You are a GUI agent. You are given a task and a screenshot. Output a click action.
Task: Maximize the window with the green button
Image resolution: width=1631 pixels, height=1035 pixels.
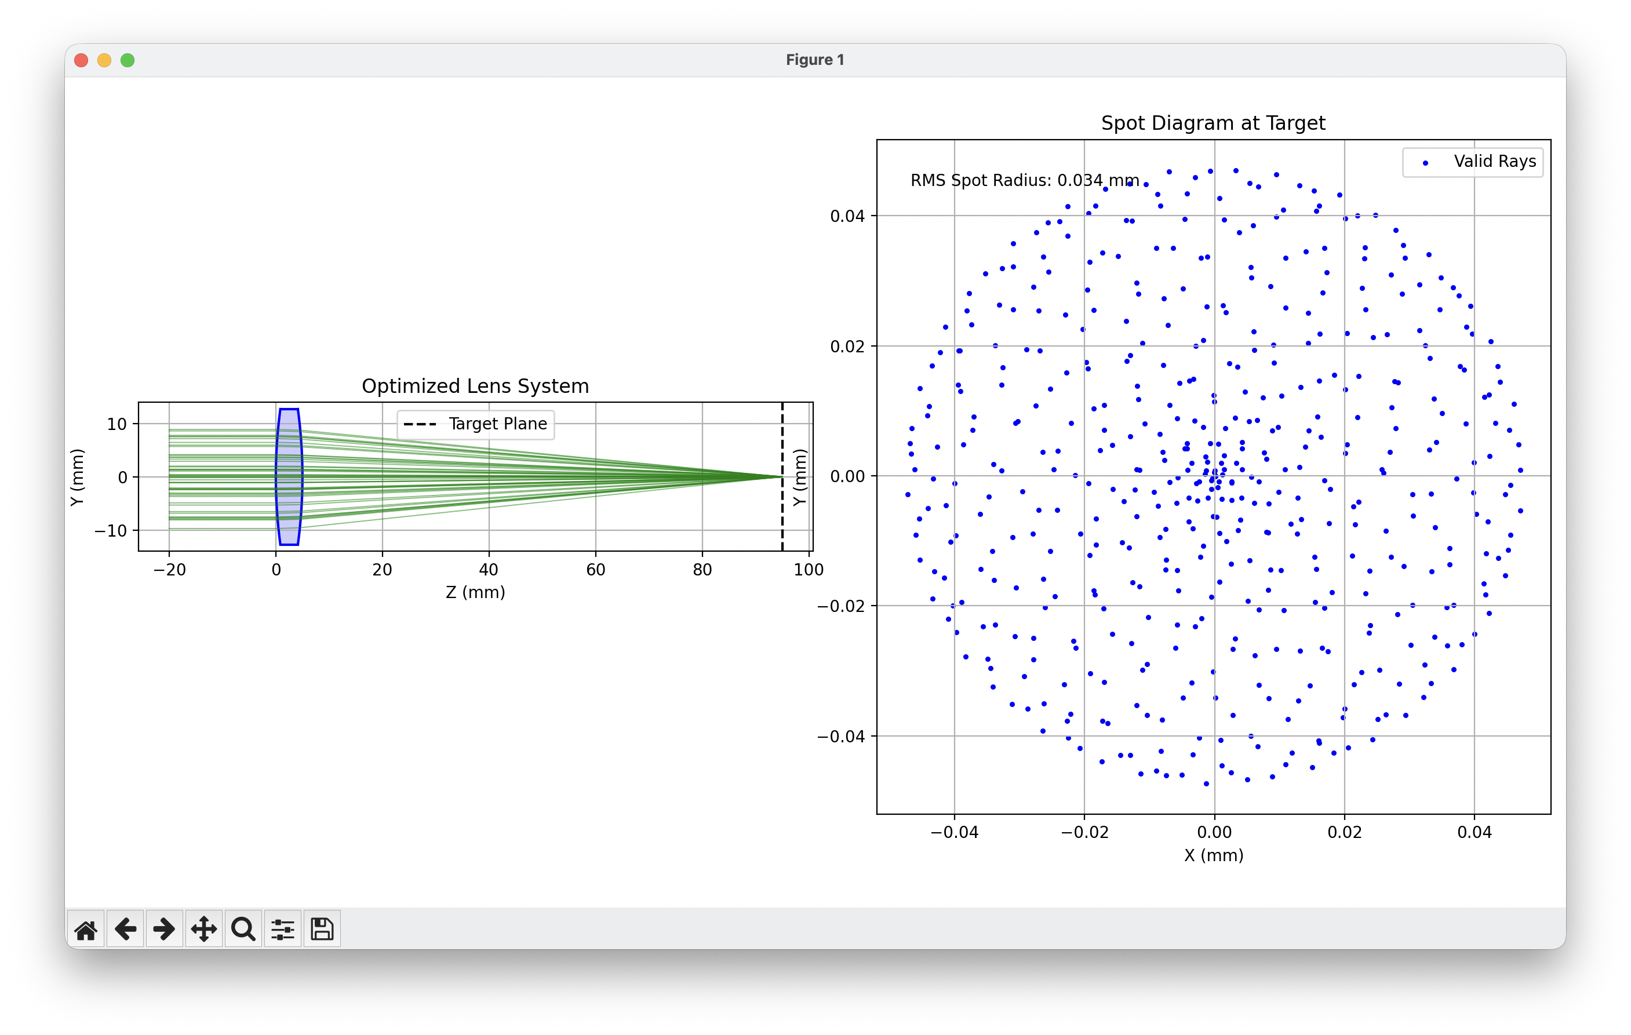point(128,60)
